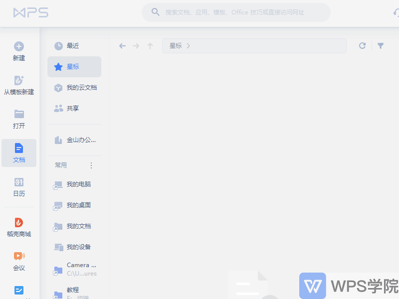The image size is (399, 299).
Task: Select the 文档 documents sidebar icon
Action: (x=18, y=152)
